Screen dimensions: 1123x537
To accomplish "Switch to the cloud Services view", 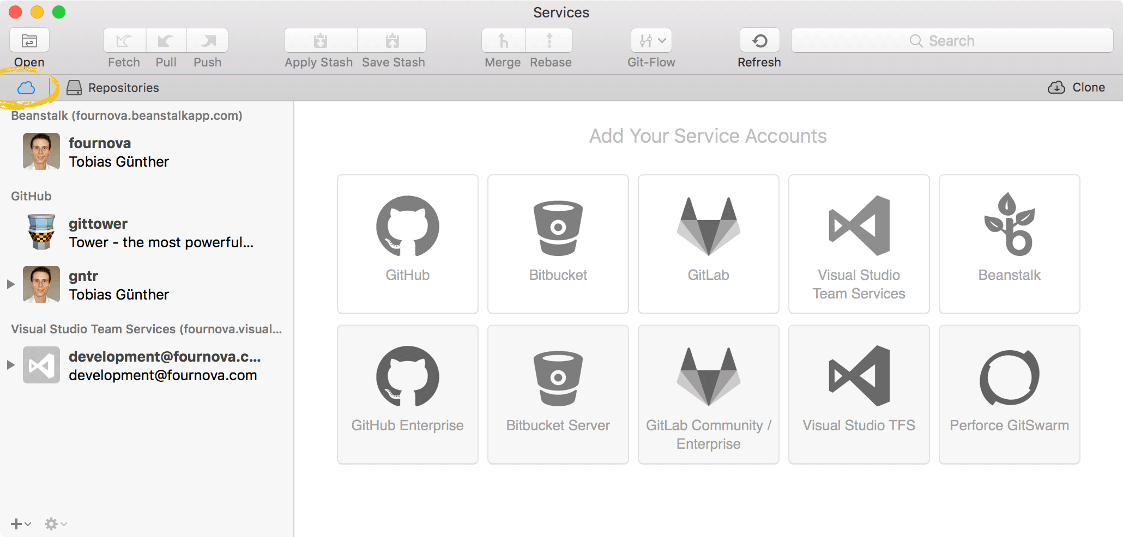I will tap(26, 88).
